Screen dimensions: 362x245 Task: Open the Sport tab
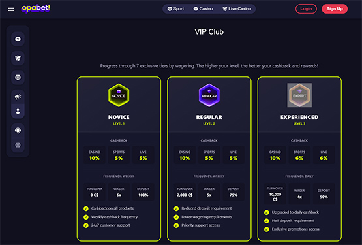pyautogui.click(x=175, y=8)
